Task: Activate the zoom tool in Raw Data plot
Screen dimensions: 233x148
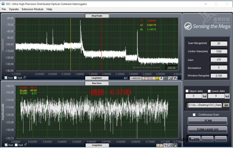Action: pyautogui.click(x=170, y=145)
